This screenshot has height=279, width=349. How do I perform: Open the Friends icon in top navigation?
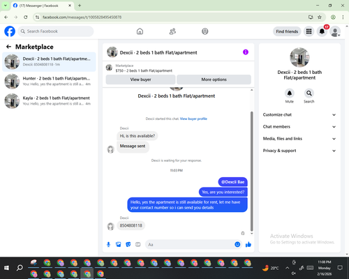(x=172, y=31)
